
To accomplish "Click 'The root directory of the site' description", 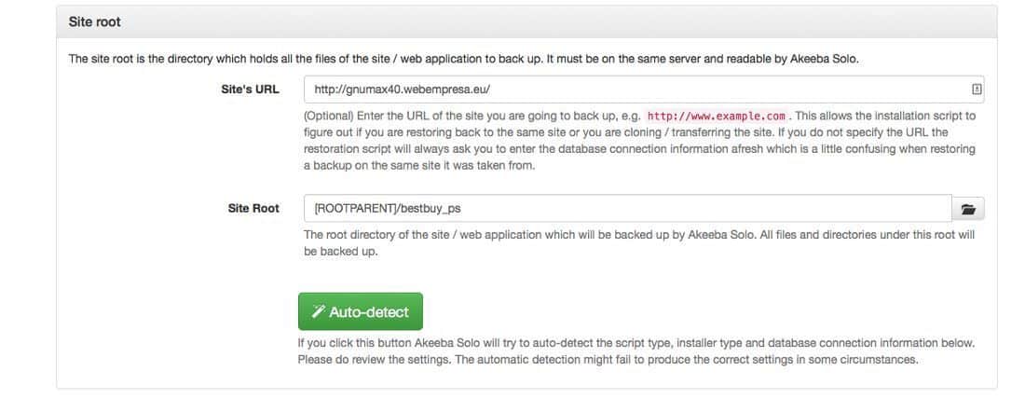I will point(639,234).
